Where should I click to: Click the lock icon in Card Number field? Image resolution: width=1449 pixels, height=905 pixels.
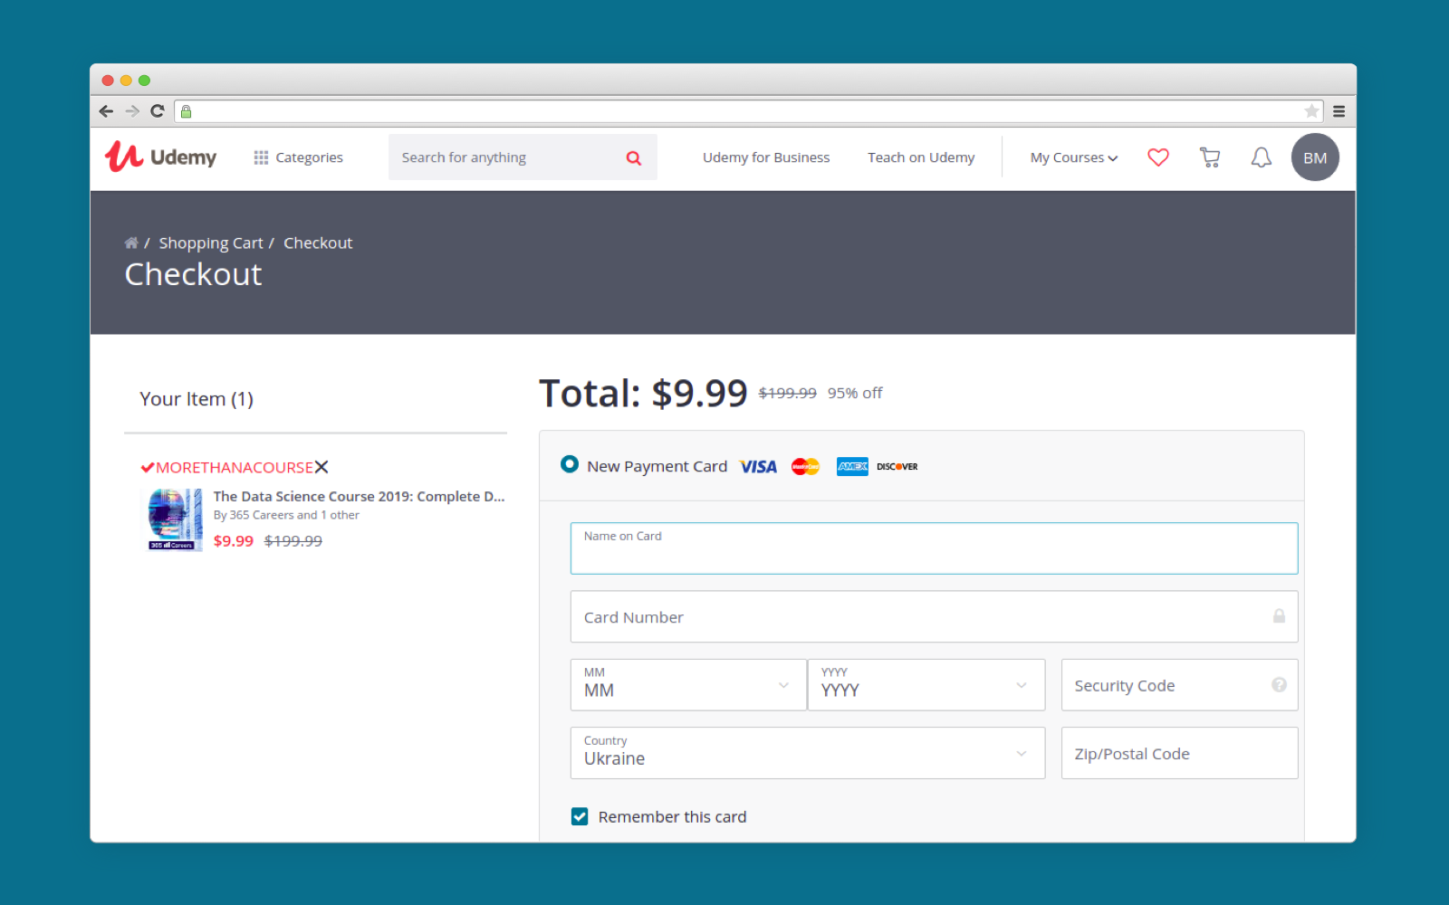tap(1279, 616)
